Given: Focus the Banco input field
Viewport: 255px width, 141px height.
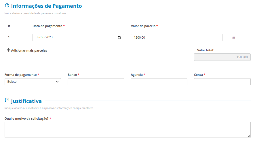Looking at the screenshot, I should click(x=96, y=82).
